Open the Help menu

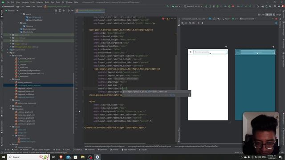coord(76,2)
